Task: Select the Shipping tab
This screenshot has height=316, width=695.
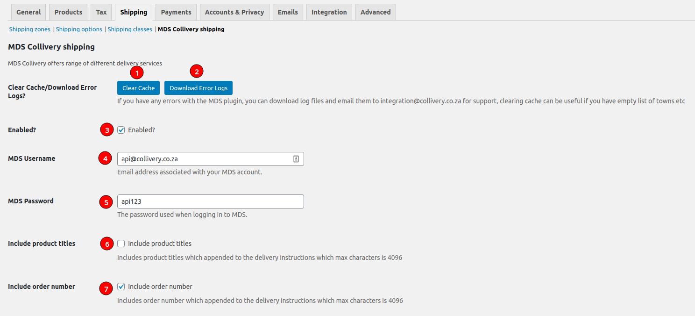Action: point(134,12)
